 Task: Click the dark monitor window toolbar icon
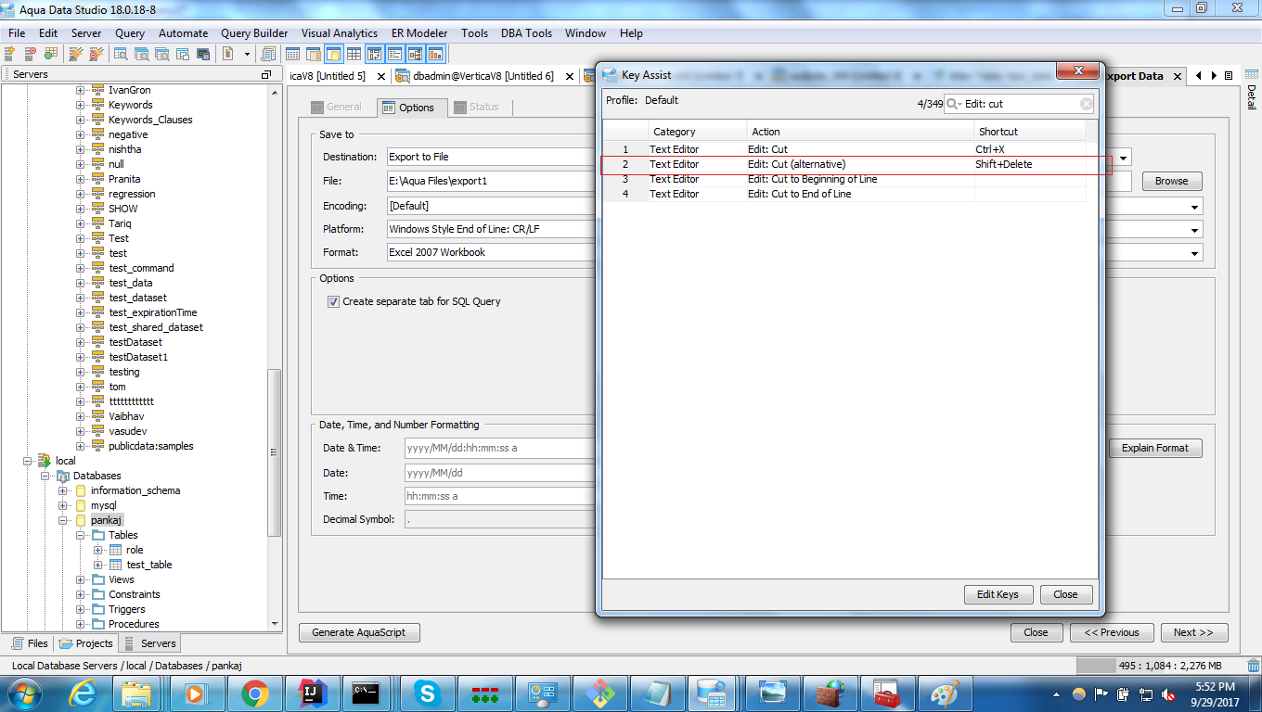pos(203,54)
